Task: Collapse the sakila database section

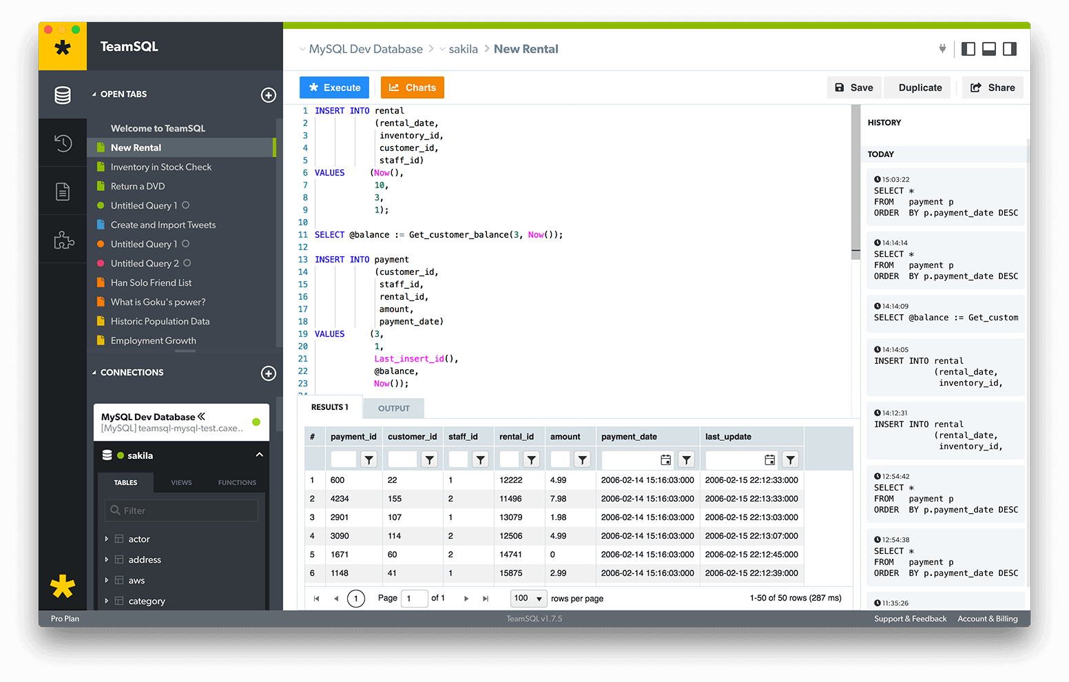Action: [x=259, y=455]
